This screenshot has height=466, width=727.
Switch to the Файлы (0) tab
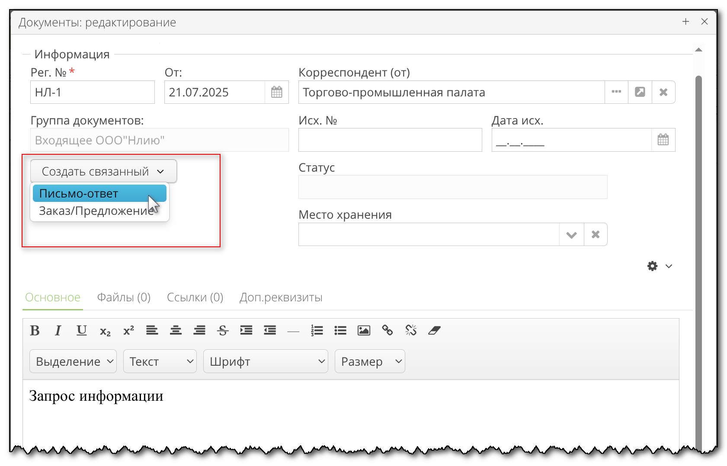pos(124,297)
